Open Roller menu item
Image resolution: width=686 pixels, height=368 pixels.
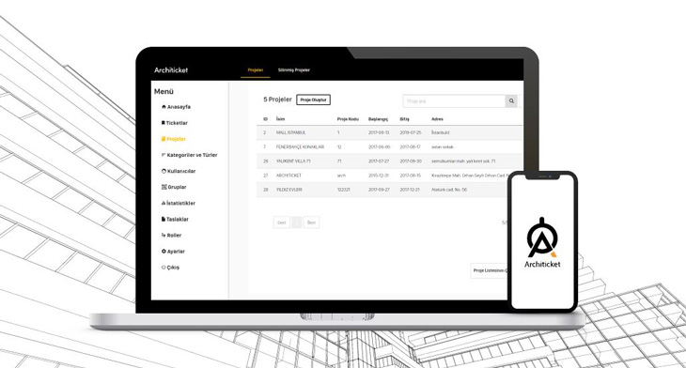point(171,235)
